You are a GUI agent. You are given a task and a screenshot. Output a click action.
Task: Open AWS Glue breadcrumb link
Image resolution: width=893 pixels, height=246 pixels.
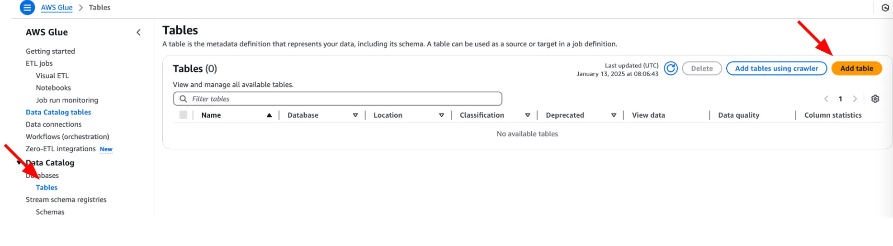pyautogui.click(x=57, y=8)
